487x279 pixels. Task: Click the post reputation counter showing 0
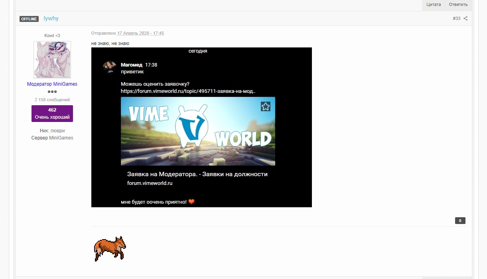click(460, 221)
